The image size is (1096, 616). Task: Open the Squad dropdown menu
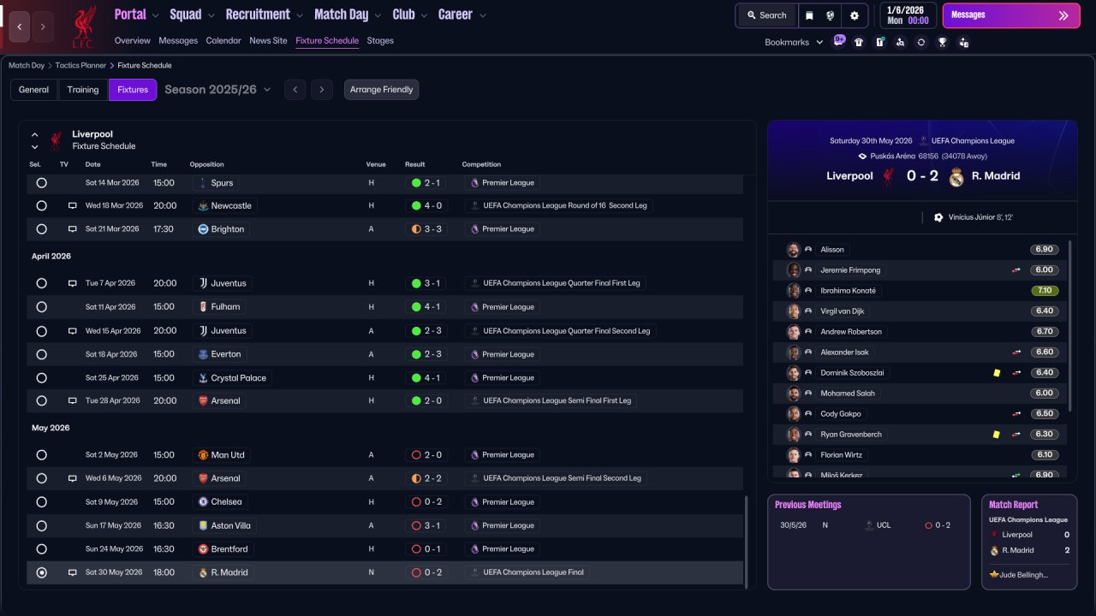[192, 15]
